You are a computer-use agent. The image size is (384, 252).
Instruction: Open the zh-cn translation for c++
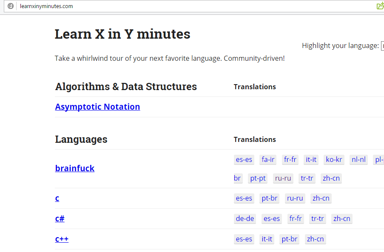tap(315, 239)
